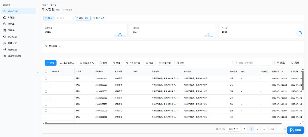The width and height of the screenshot is (308, 137).
Task: Toggle the select-all checkbox in table header
Action: [46, 72]
